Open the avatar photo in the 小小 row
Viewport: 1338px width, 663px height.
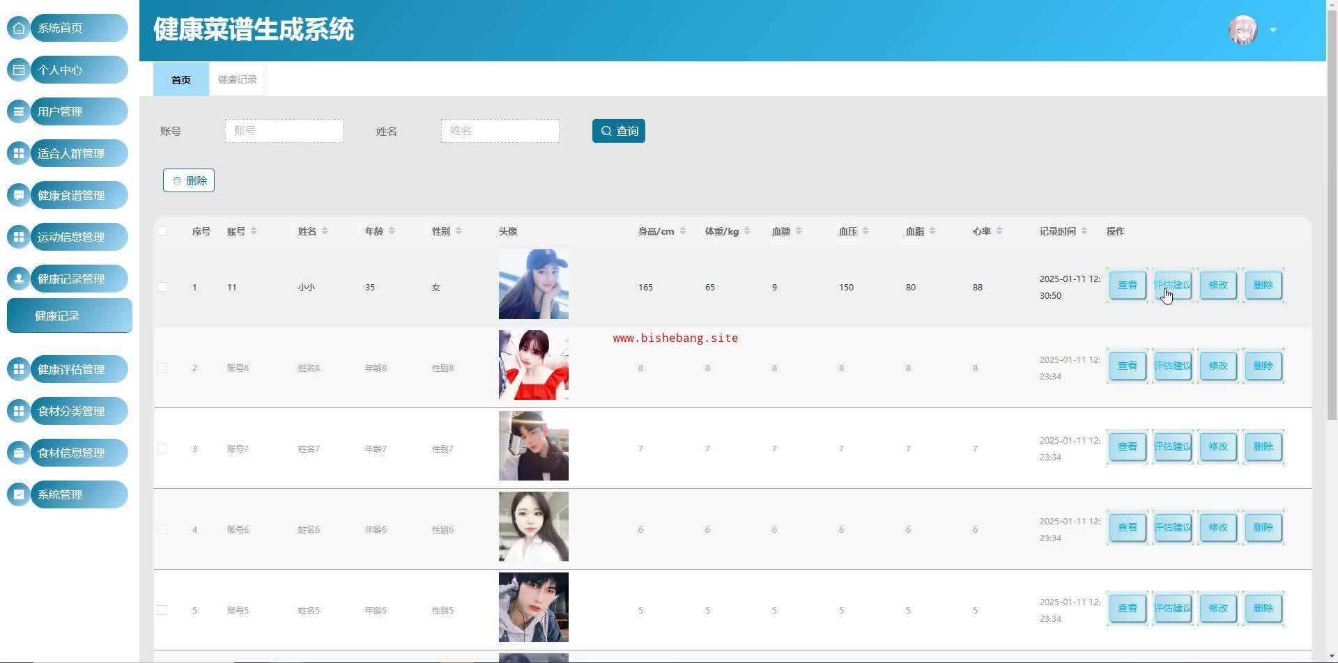tap(534, 284)
